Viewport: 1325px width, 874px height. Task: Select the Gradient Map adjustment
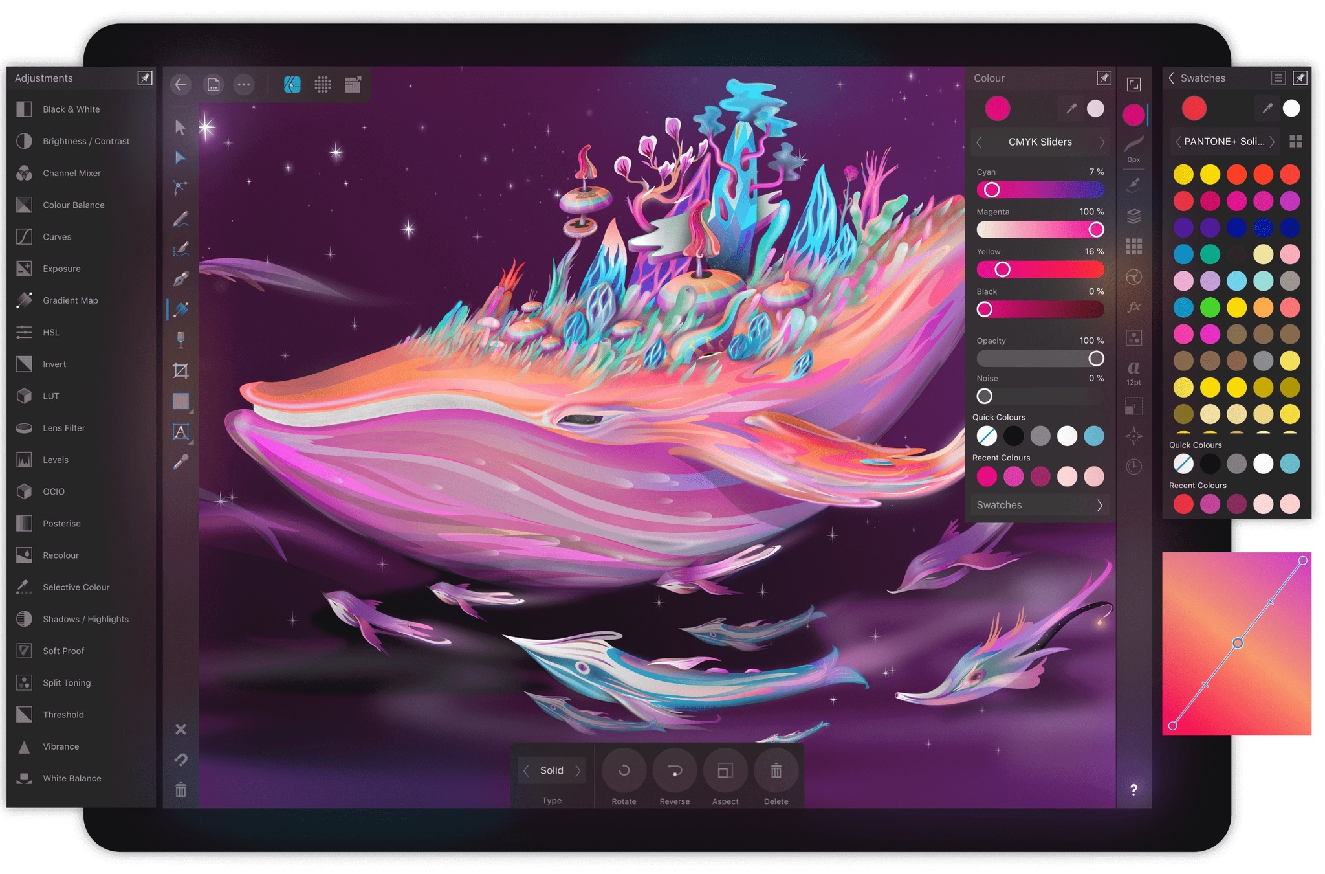(x=69, y=300)
